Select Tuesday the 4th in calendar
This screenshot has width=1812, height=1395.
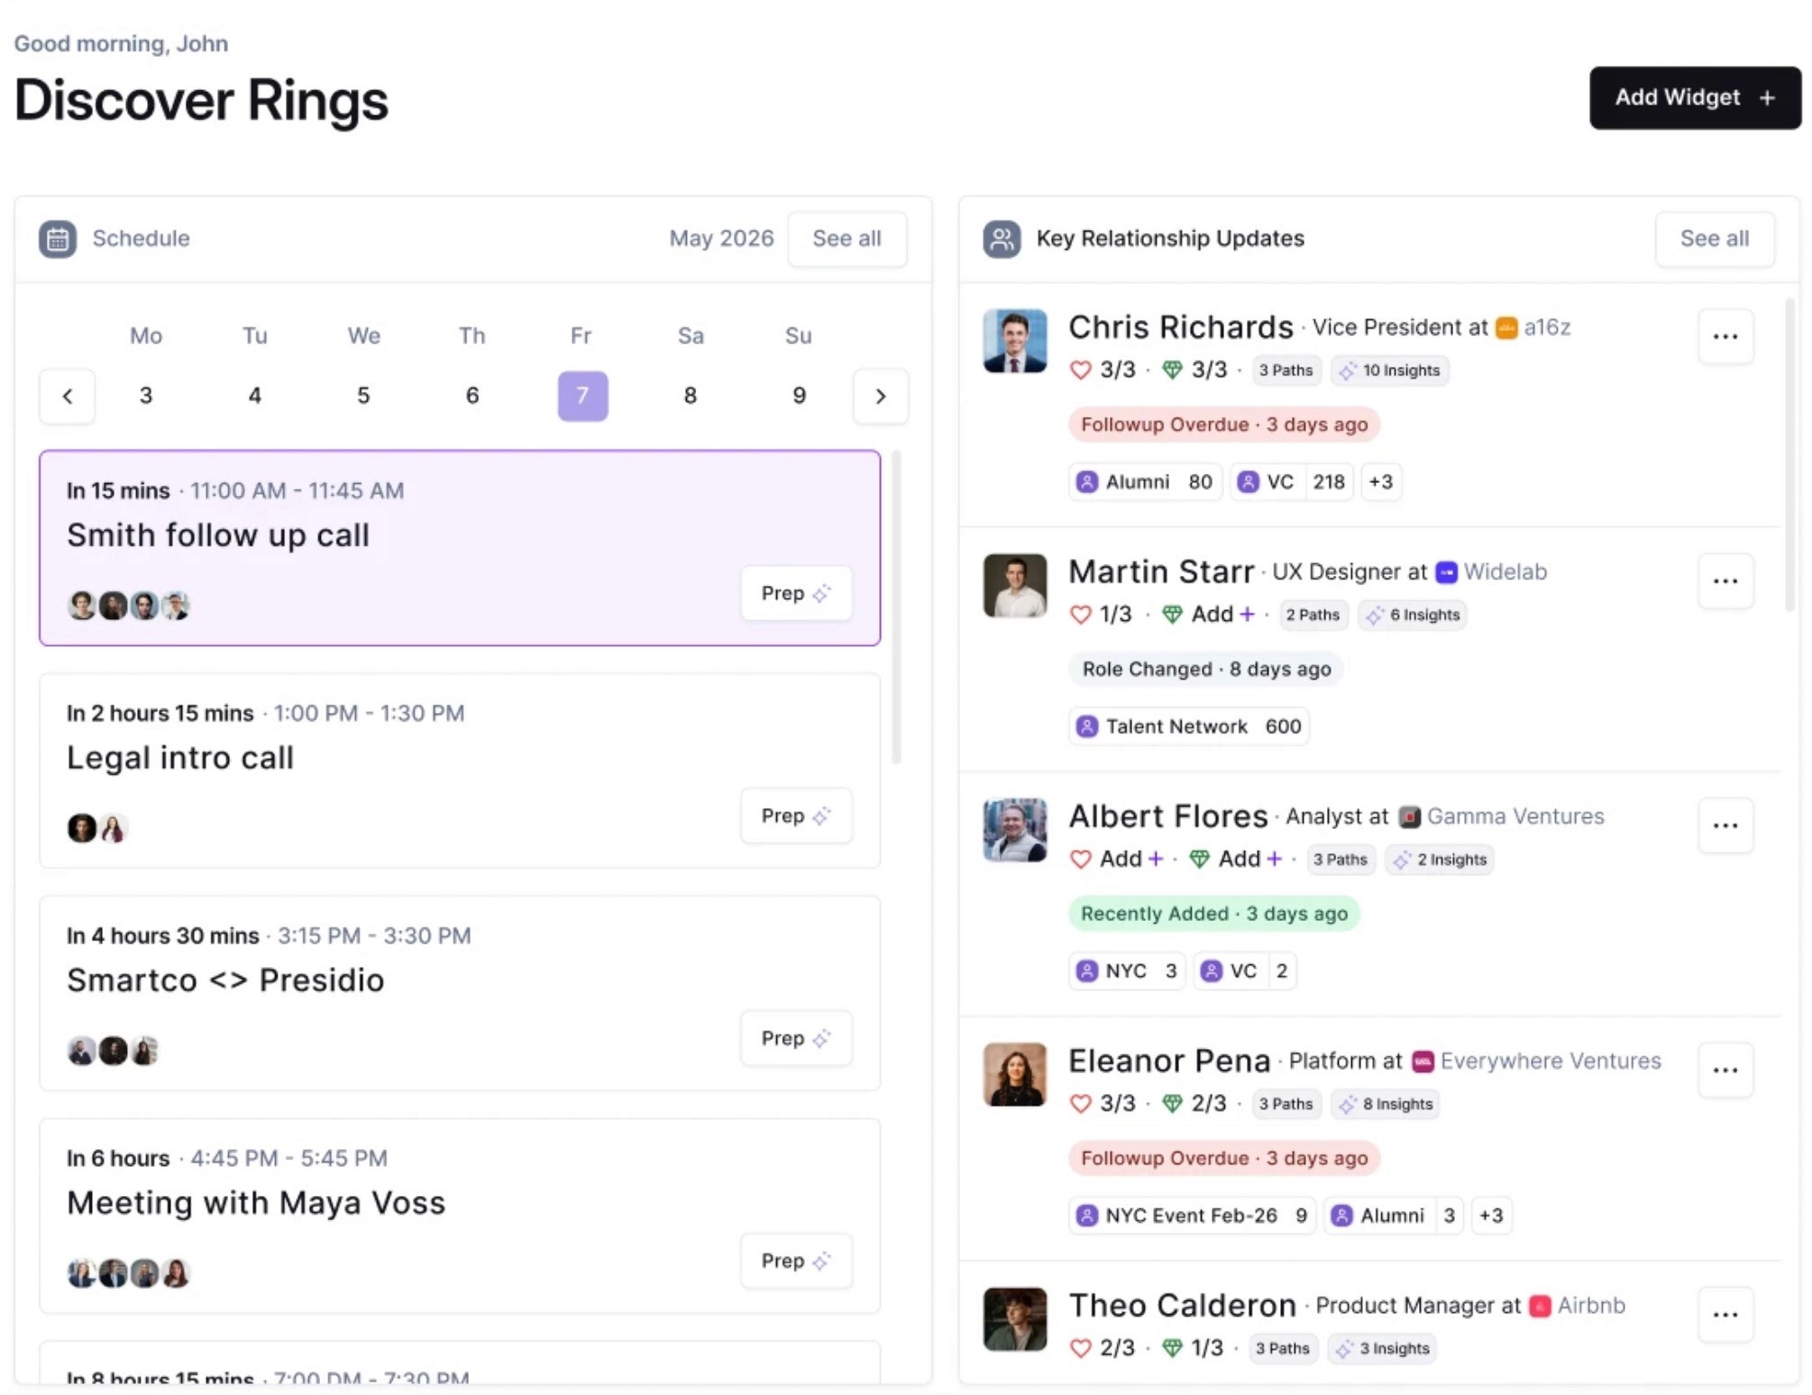[255, 396]
